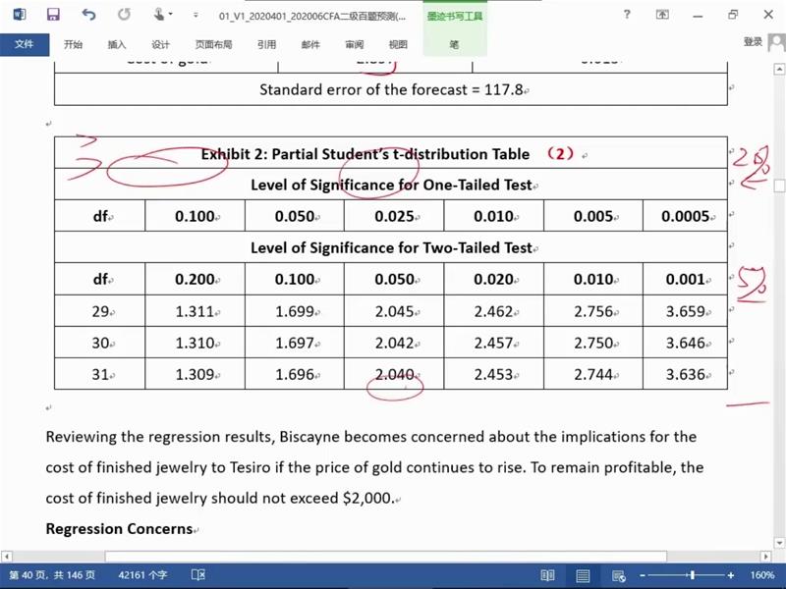786x589 pixels.
Task: Click the 墨迹书写工具 ink tools contextual label
Action: point(455,16)
